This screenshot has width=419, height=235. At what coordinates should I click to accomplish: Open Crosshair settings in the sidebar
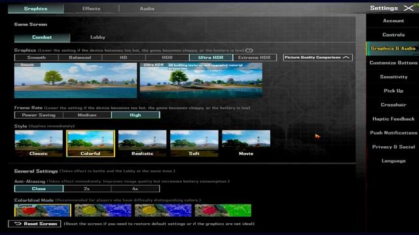coord(393,104)
